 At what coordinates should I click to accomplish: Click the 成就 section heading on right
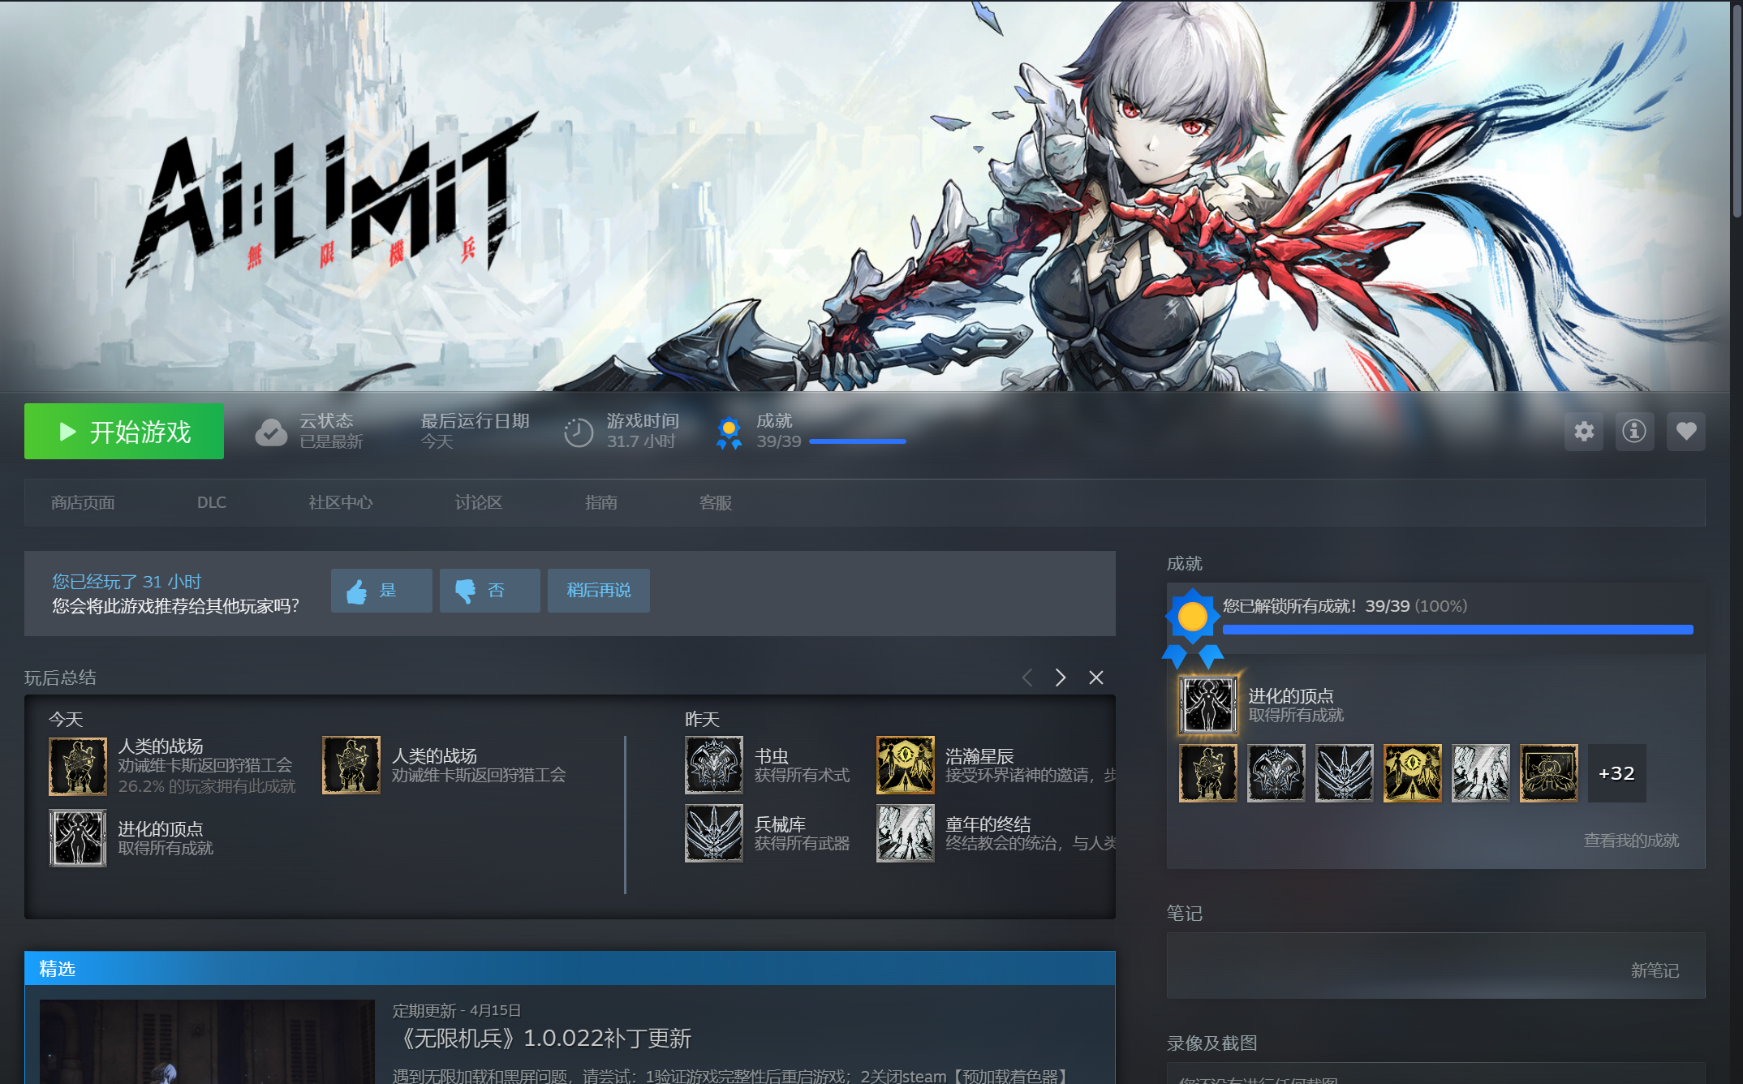(1185, 563)
